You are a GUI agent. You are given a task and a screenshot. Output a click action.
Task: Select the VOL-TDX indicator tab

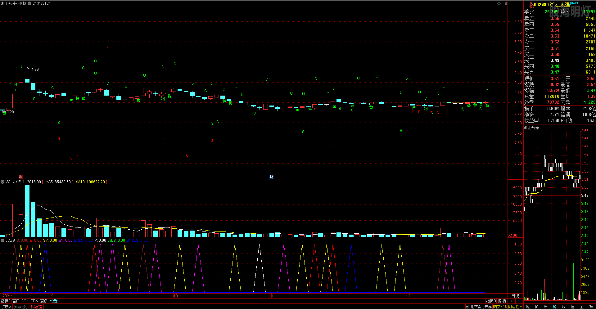[30, 301]
